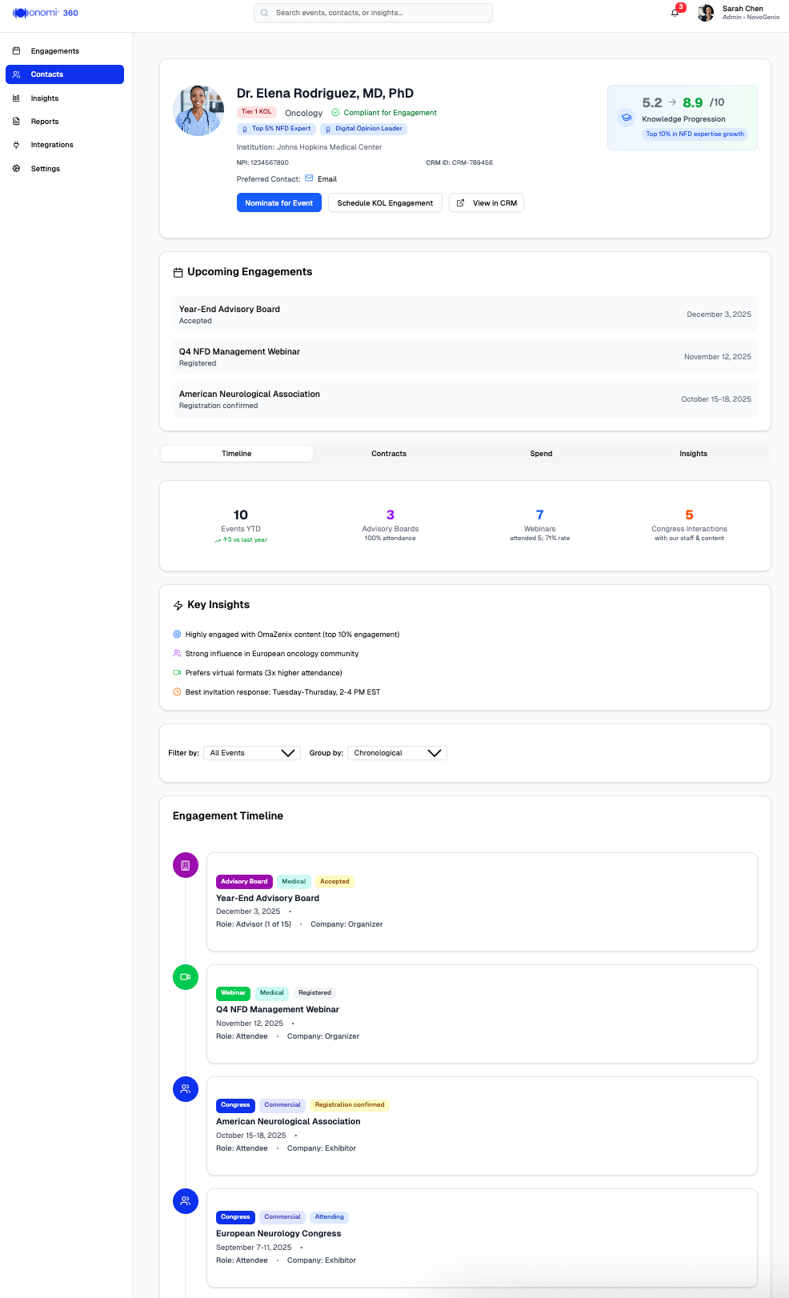Click the Top 10% in NFD expertise growth tag
Screen dimensions: 789x1298
[x=695, y=134]
